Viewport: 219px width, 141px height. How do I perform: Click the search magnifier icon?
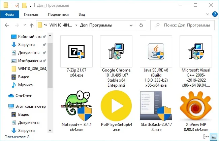tap(157, 25)
